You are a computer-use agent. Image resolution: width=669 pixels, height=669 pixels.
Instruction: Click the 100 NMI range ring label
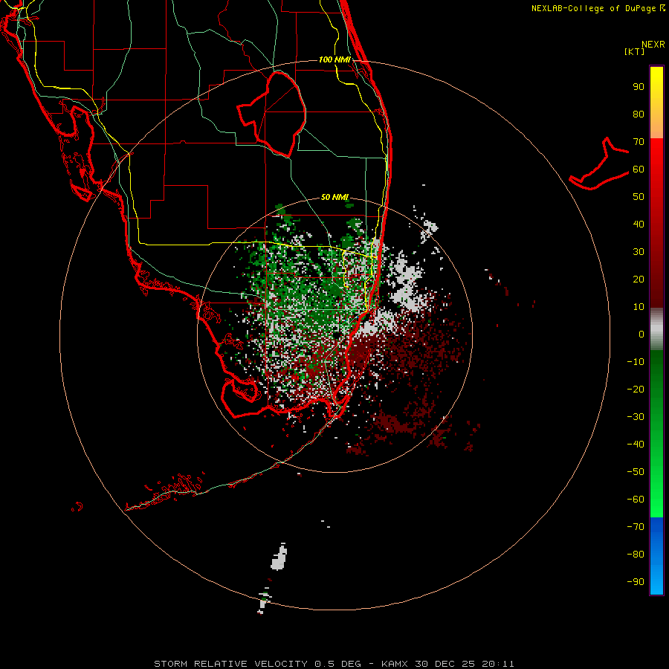pos(334,59)
